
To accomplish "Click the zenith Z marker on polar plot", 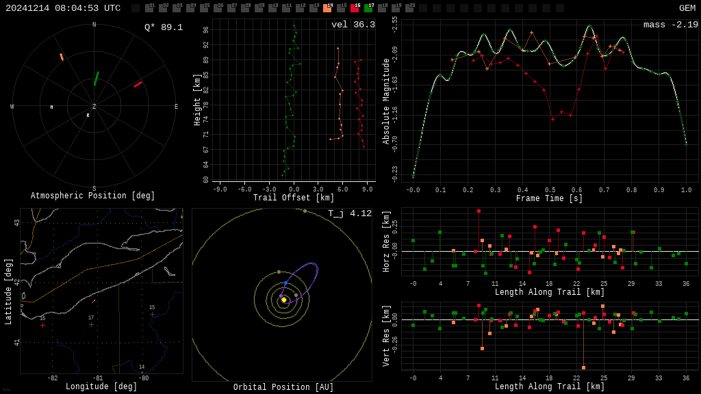I will [94, 106].
